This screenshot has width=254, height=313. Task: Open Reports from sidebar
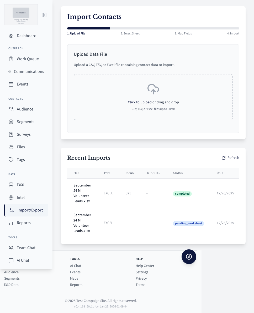24,223
